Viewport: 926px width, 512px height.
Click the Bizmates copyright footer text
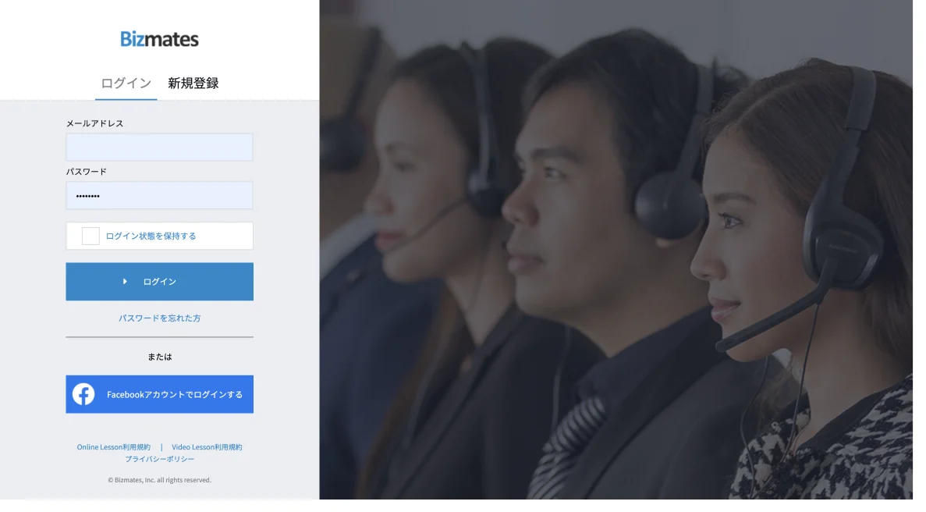(159, 480)
